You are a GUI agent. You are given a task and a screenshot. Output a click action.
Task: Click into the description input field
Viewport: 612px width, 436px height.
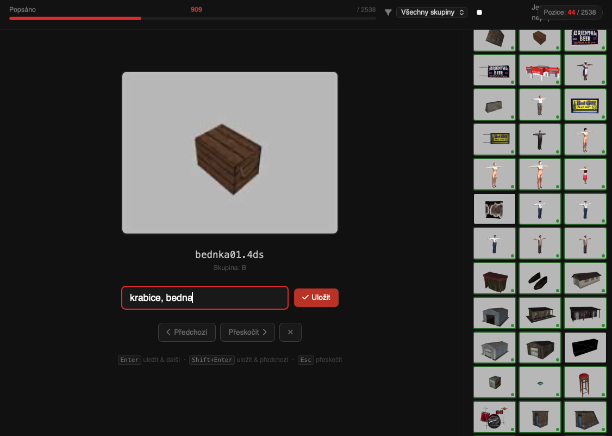click(x=205, y=298)
